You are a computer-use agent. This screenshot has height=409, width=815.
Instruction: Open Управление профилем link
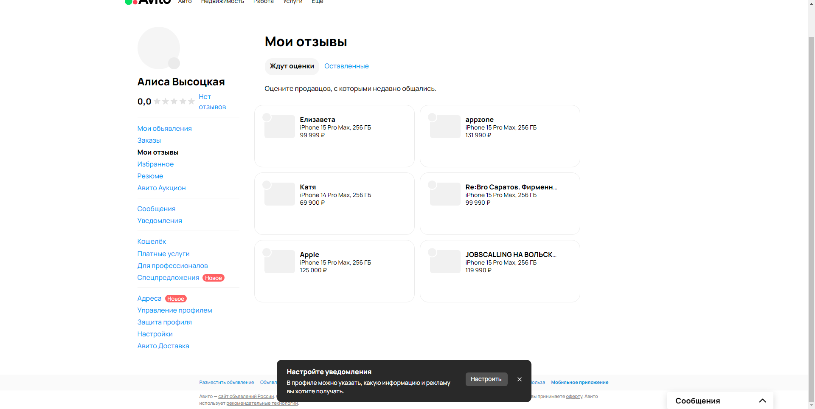pos(174,310)
